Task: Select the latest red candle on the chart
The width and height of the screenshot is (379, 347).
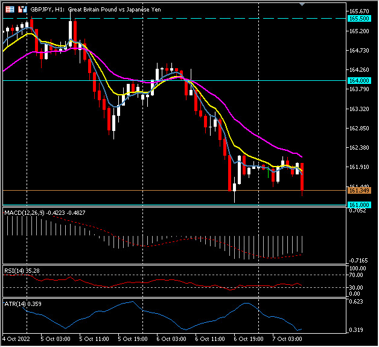Action: pos(302,176)
